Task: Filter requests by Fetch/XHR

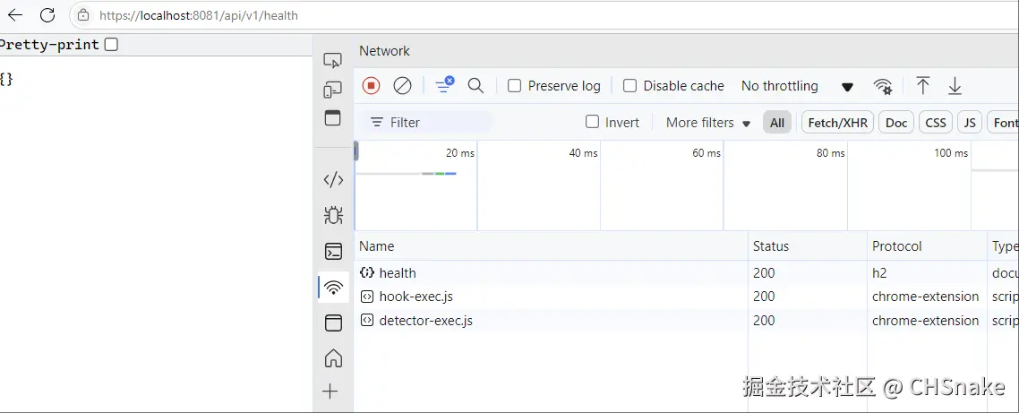Action: pyautogui.click(x=838, y=122)
